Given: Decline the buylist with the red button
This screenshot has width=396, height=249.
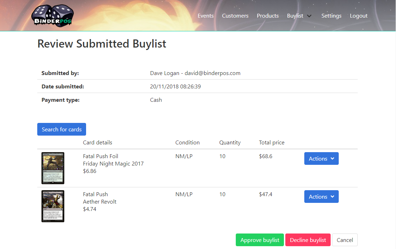Looking at the screenshot, I should (x=308, y=240).
